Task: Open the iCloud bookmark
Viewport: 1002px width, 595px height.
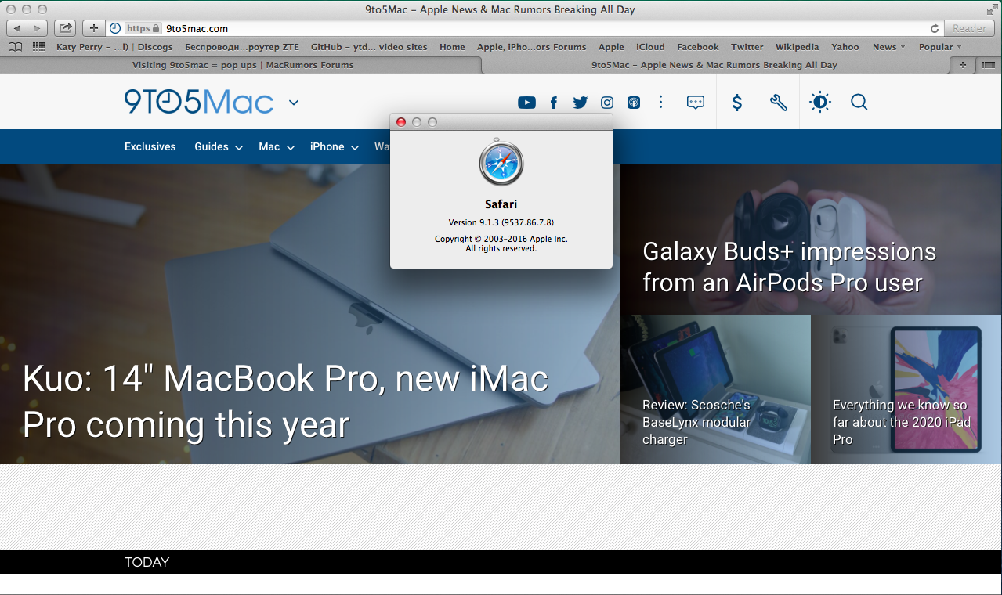Action: [650, 47]
